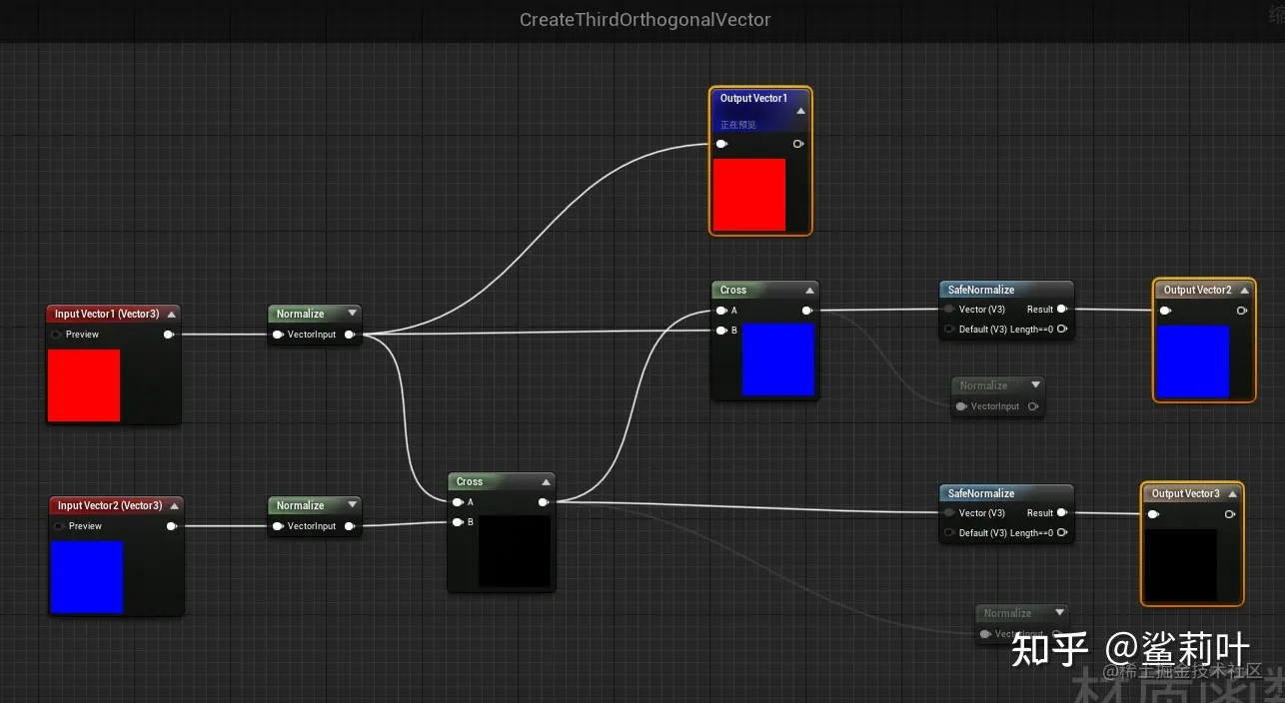This screenshot has height=703, width=1285.
Task: Click Vector (V3) pin on lower SafeNormalize
Action: (x=949, y=513)
